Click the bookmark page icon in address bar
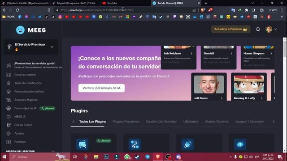This screenshot has width=287, height=161. 49,10
